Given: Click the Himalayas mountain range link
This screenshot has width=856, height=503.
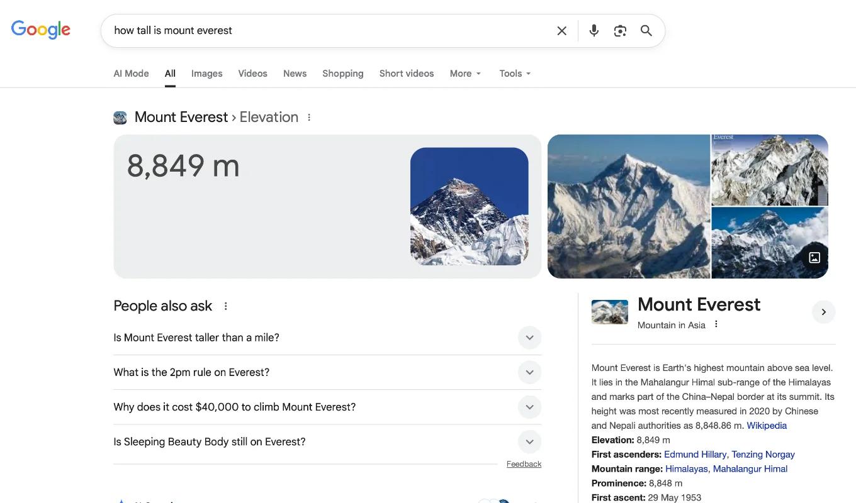Looking at the screenshot, I should 687,469.
